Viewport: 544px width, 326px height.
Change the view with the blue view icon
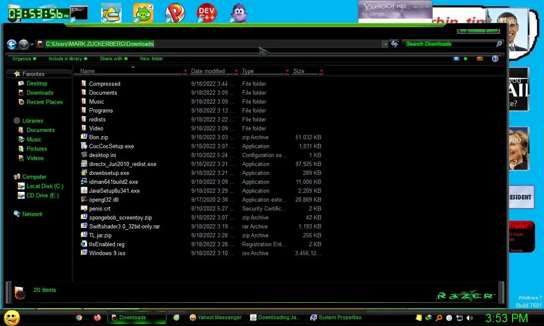(456, 59)
